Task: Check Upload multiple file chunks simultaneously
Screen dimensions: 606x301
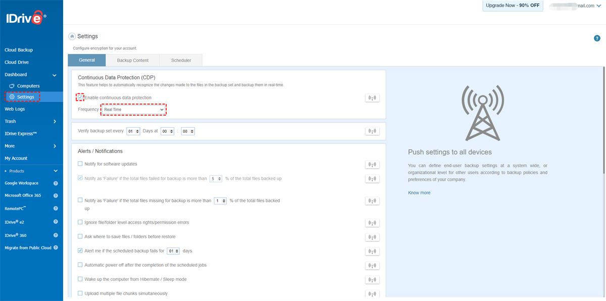Action: pos(80,293)
